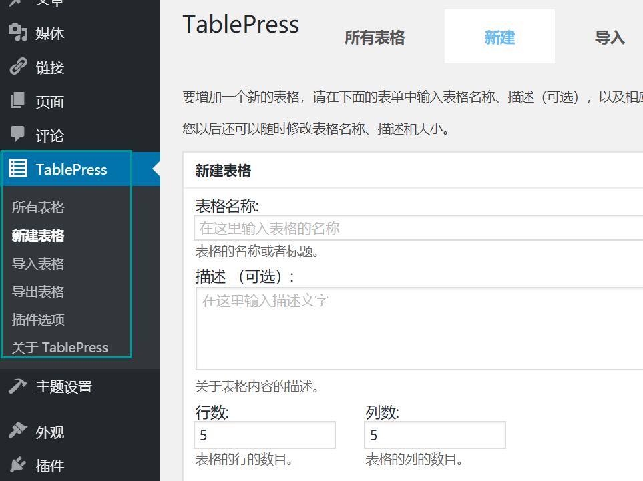
Task: Open 关于 TablePress submenu link
Action: pos(60,347)
